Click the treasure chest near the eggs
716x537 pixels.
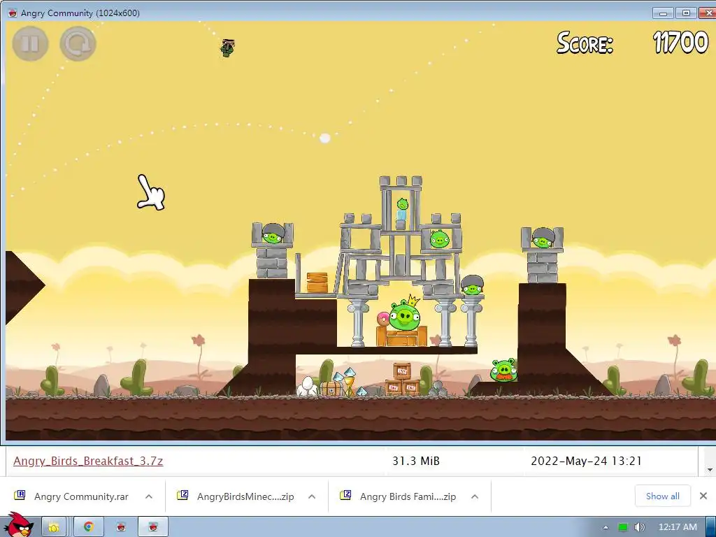(x=331, y=389)
